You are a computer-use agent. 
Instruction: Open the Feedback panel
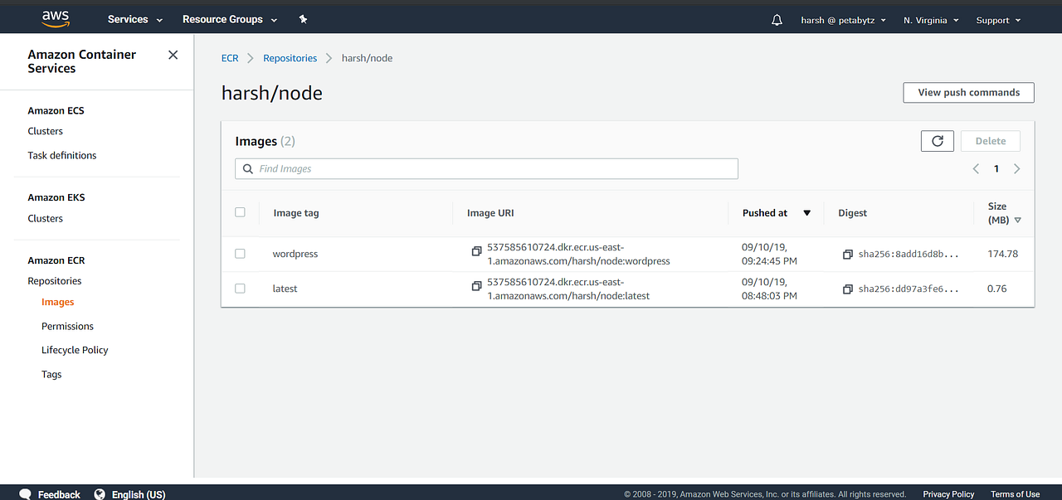(49, 493)
